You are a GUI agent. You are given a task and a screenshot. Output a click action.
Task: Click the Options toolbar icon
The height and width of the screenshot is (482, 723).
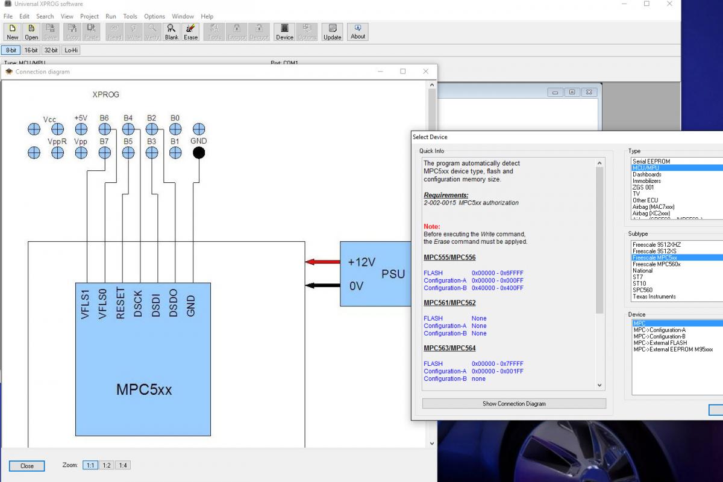point(307,32)
